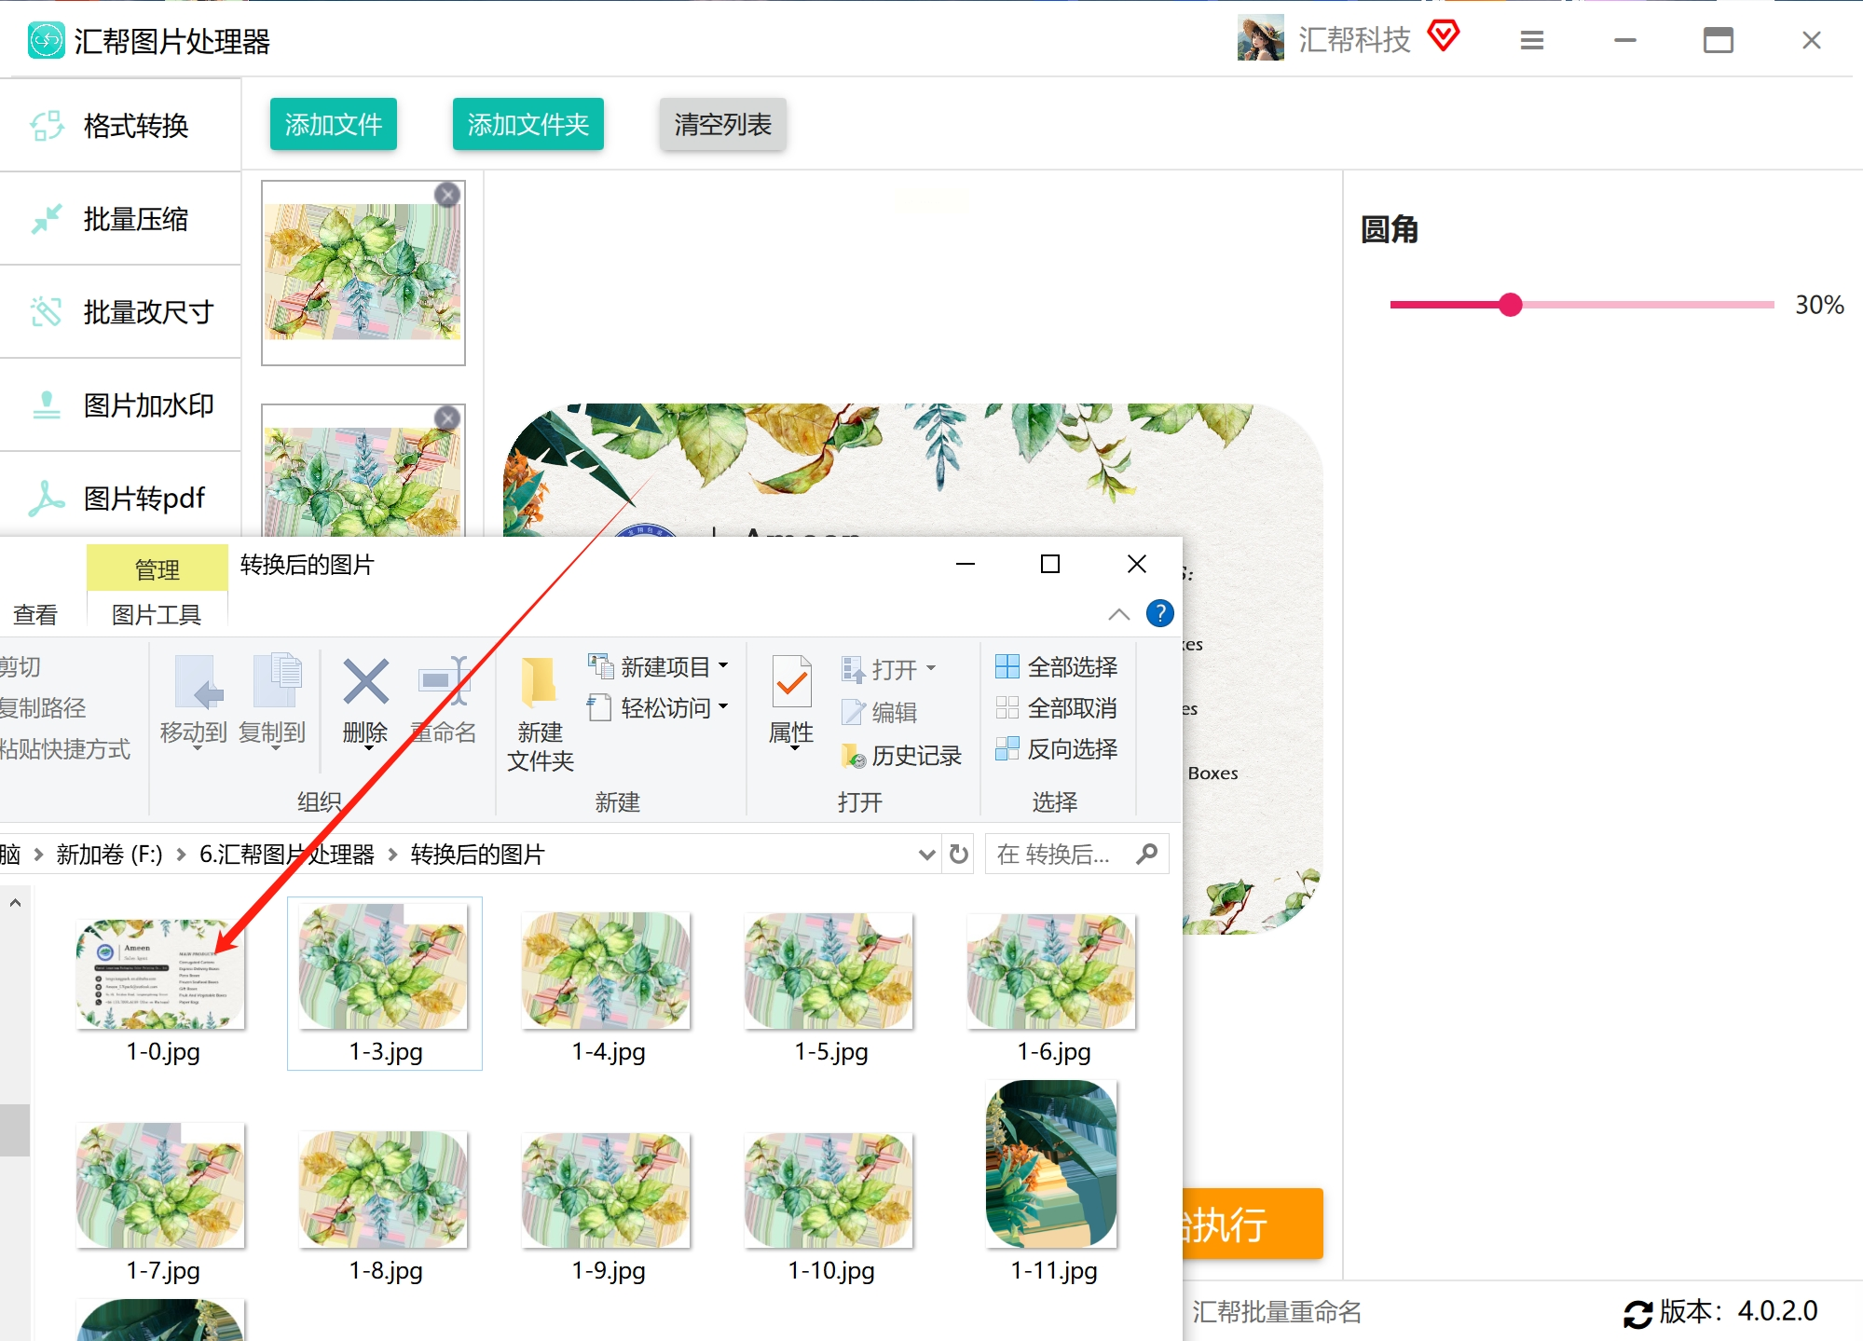Click Select All (全部选择) option

coord(1057,667)
